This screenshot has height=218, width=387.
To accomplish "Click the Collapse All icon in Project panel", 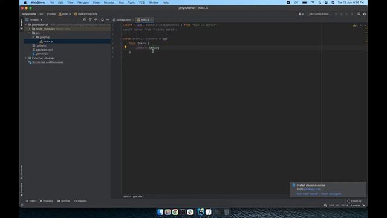I will (x=96, y=20).
